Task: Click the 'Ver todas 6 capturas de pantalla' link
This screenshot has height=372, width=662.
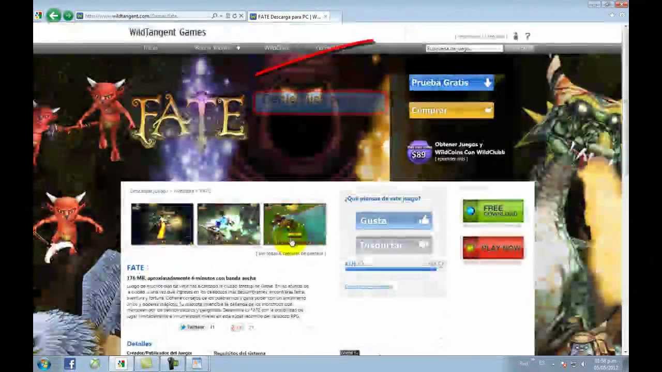Action: click(x=291, y=254)
